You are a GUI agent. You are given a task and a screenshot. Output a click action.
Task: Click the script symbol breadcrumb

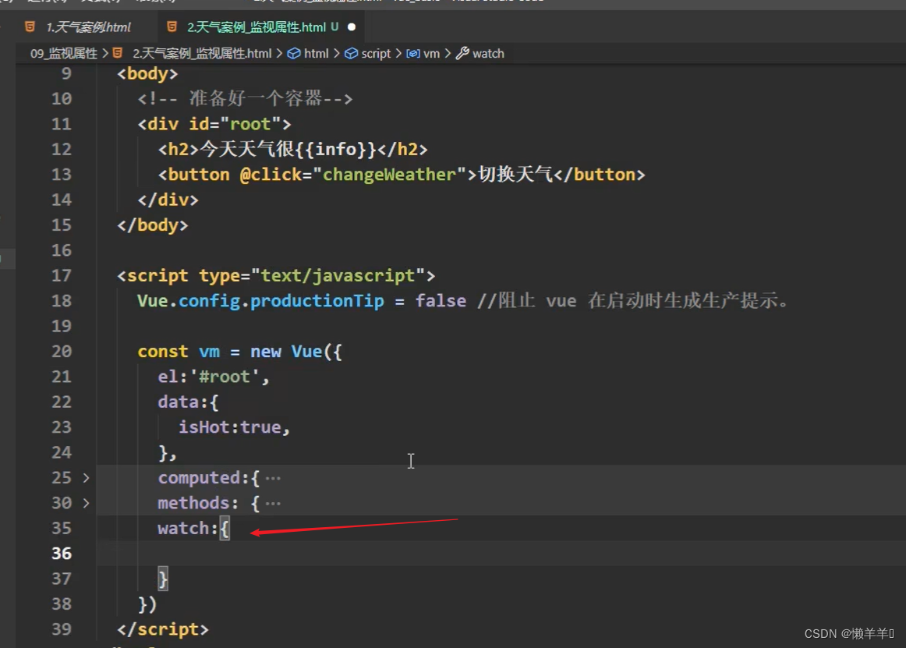[x=375, y=54]
